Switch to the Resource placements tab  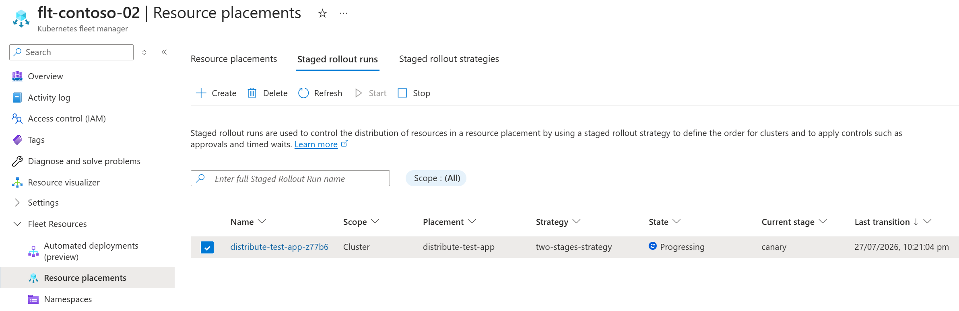234,59
